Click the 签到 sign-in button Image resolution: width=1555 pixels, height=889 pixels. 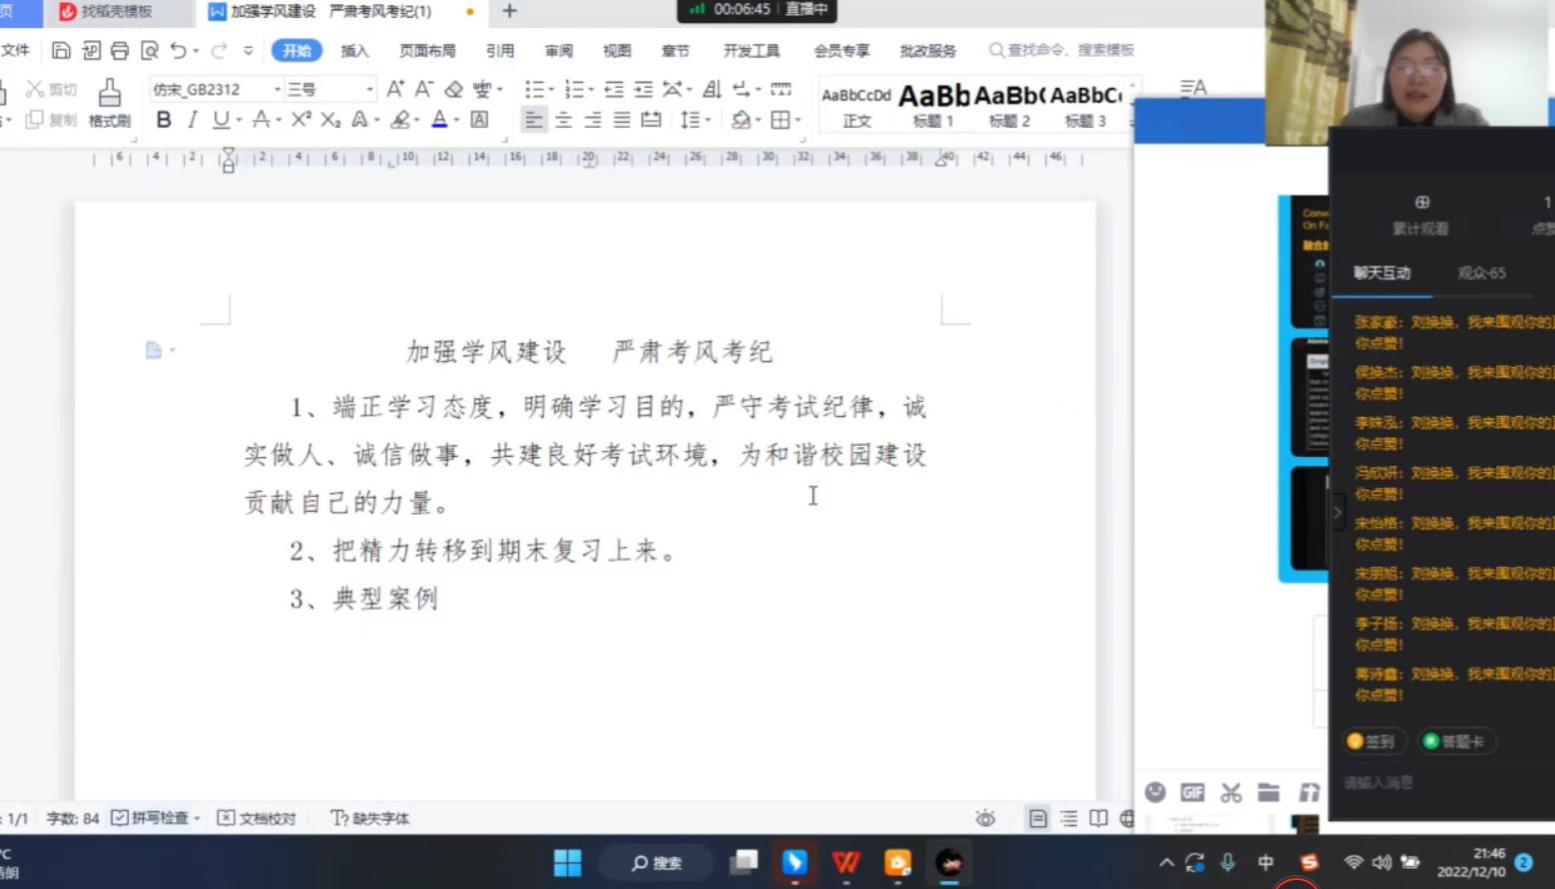[1372, 741]
